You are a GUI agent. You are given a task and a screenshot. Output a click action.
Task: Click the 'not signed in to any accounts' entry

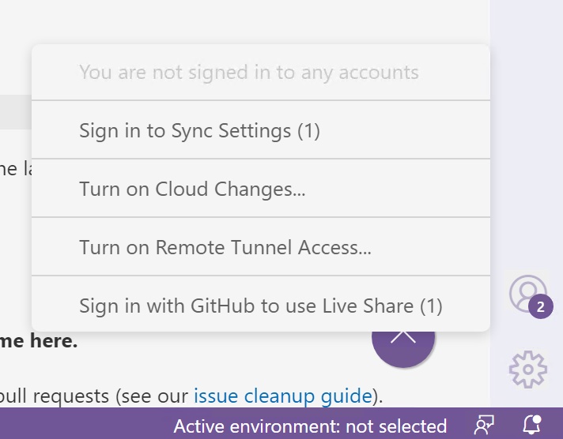[248, 73]
